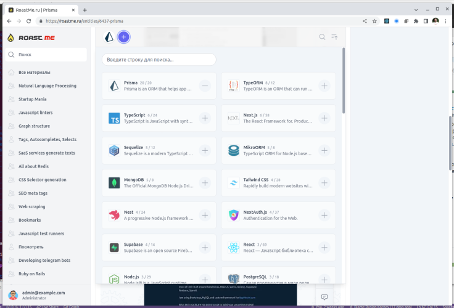Viewport: 454px width, 308px height.
Task: Open Startup Mania collection
Action: click(33, 99)
